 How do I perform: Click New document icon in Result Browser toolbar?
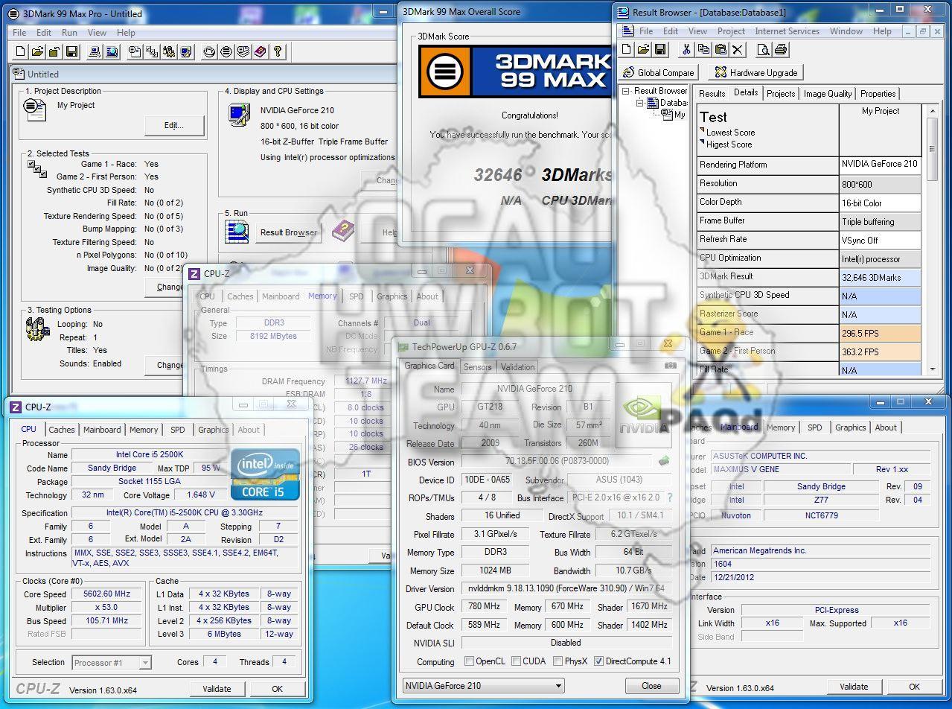click(x=627, y=50)
